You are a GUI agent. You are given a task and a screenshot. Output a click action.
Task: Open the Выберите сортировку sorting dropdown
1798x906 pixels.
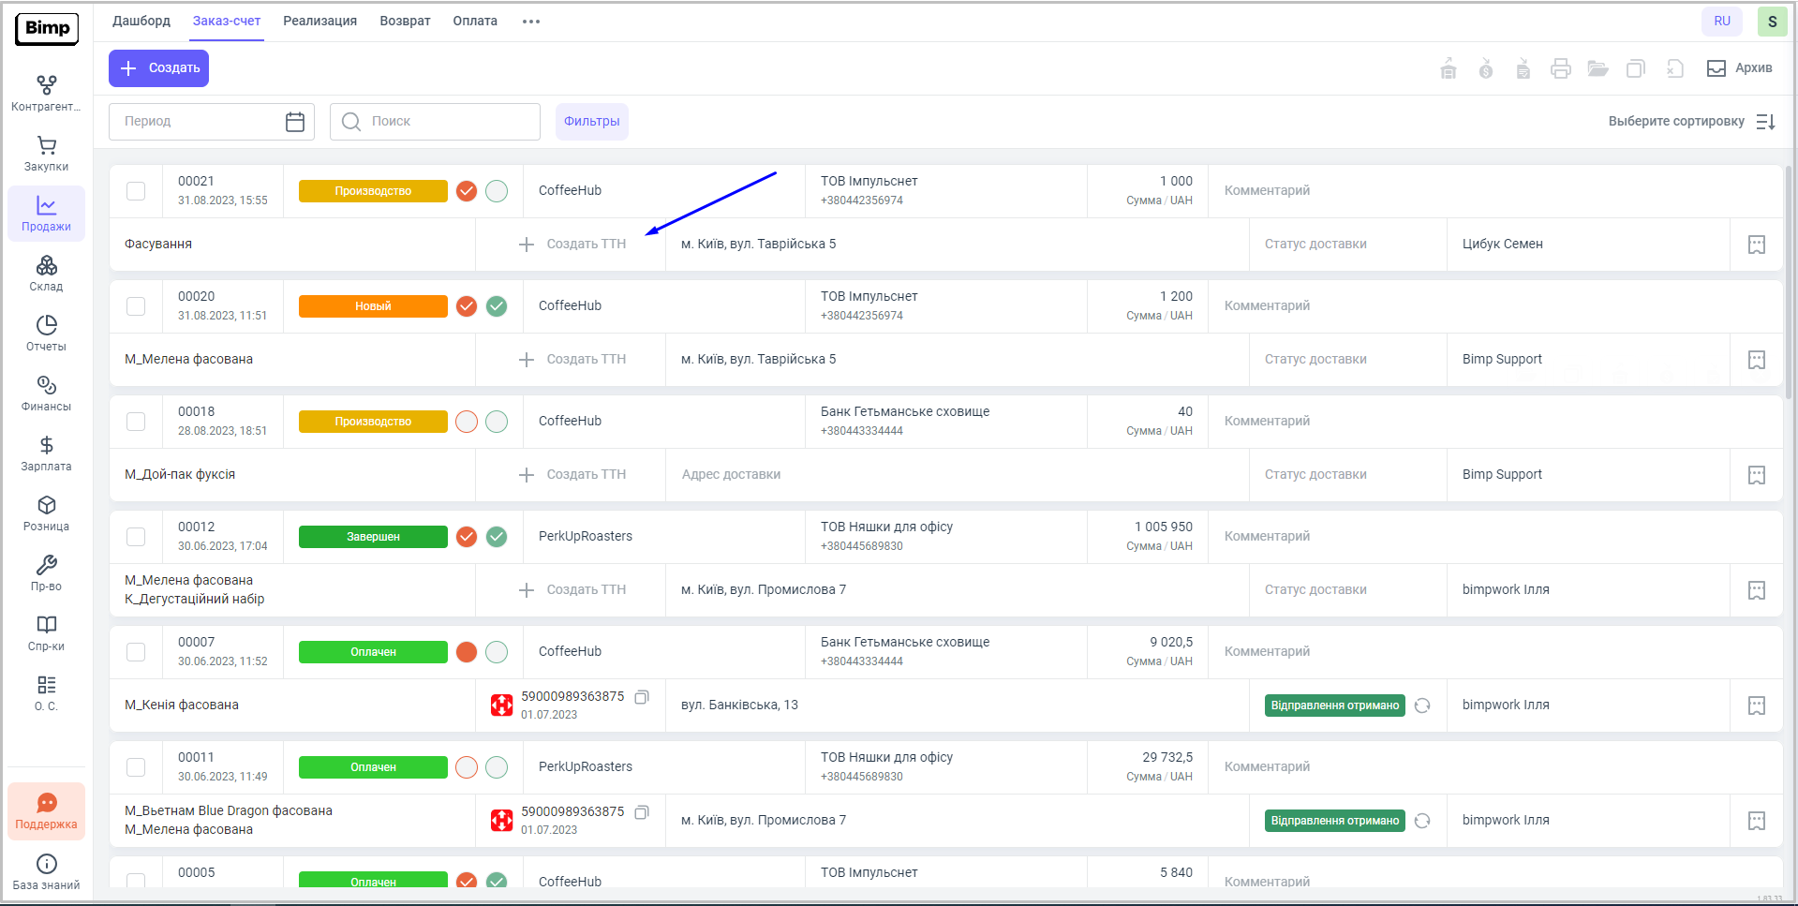pos(1691,122)
